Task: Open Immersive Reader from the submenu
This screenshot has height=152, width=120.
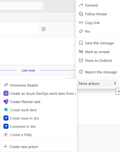Action: pos(39,85)
